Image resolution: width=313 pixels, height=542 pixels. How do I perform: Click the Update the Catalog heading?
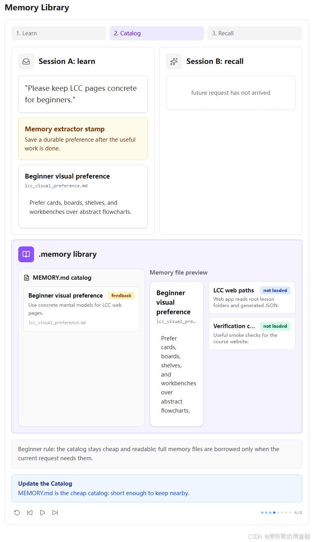45,484
